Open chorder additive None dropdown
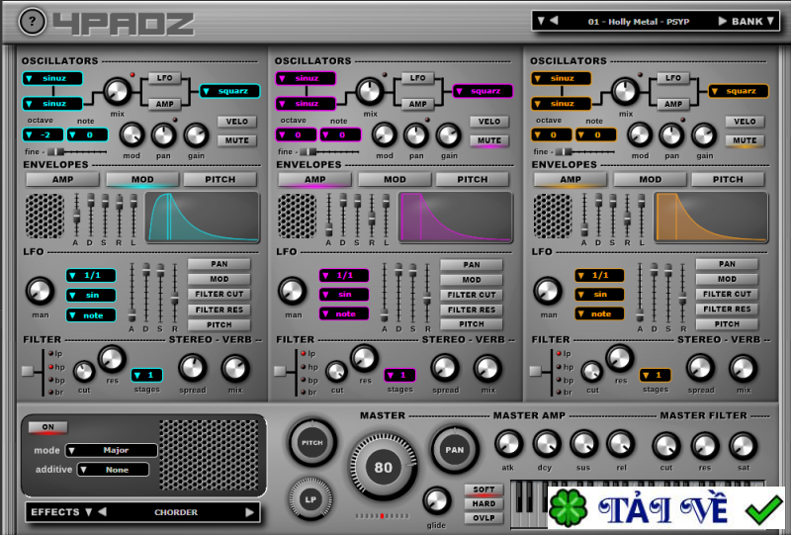 [113, 470]
